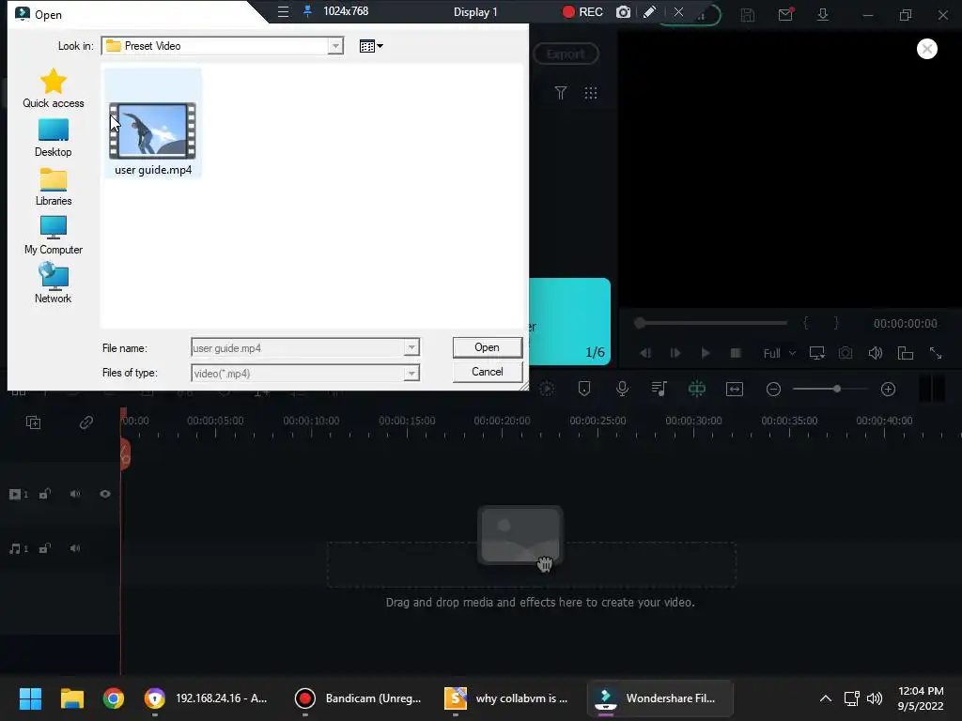Viewport: 962px width, 721px height.
Task: Expand the Files of type dropdown
Action: coord(411,373)
